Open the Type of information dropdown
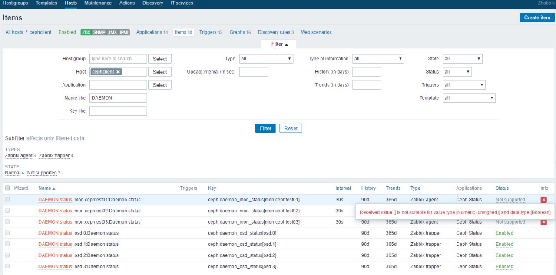Viewport: 556px width, 275px height. click(378, 59)
